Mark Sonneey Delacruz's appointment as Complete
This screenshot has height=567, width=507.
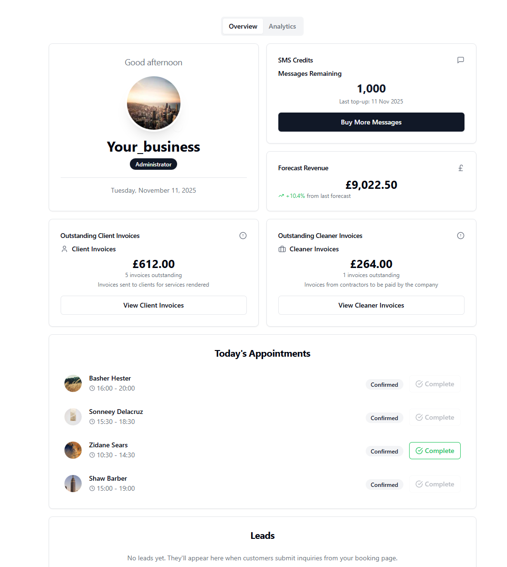pyautogui.click(x=434, y=417)
